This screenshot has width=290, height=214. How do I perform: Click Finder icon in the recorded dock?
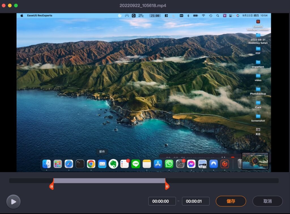click(47, 164)
